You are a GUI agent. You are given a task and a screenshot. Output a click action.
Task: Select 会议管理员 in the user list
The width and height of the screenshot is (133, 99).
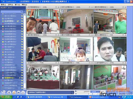pyautogui.click(x=9, y=21)
